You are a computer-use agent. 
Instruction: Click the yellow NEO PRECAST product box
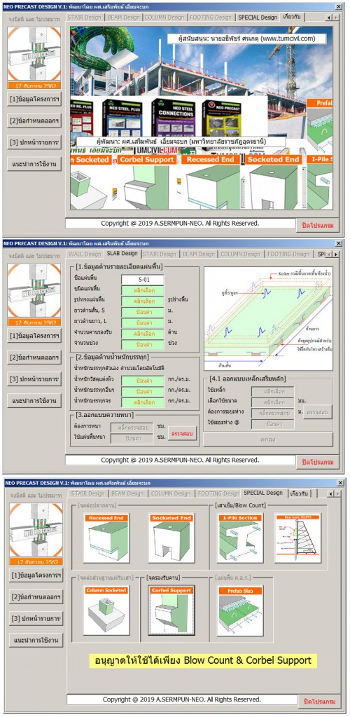(222, 118)
